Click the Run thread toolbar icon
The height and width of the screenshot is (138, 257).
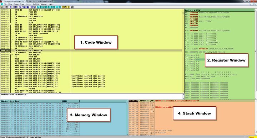[14, 7]
